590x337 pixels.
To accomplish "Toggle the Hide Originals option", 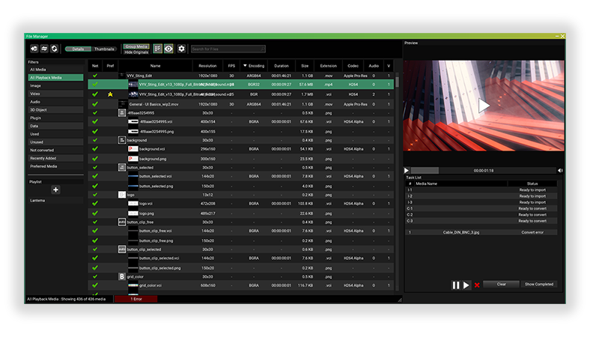I will tap(136, 52).
